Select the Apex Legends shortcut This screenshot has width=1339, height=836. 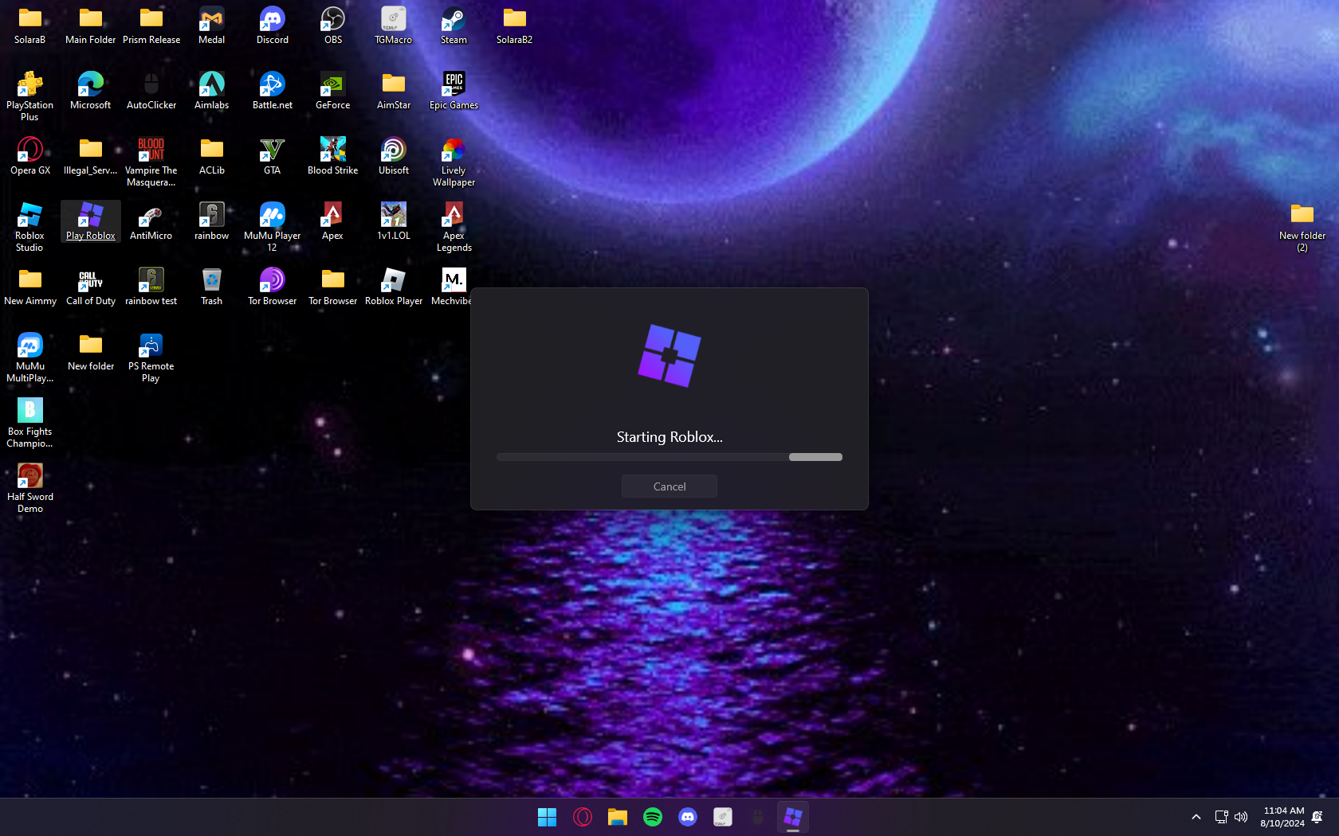click(x=454, y=227)
